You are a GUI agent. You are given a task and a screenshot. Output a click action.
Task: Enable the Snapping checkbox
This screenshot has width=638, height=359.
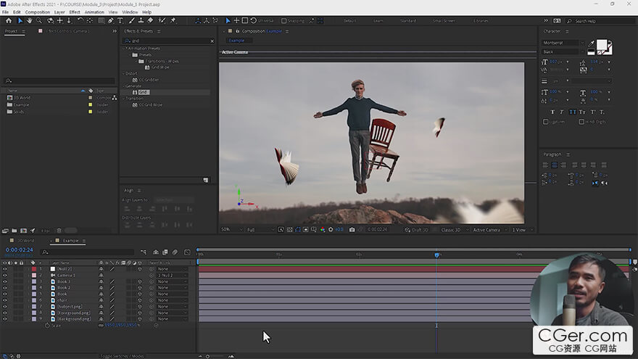(283, 20)
